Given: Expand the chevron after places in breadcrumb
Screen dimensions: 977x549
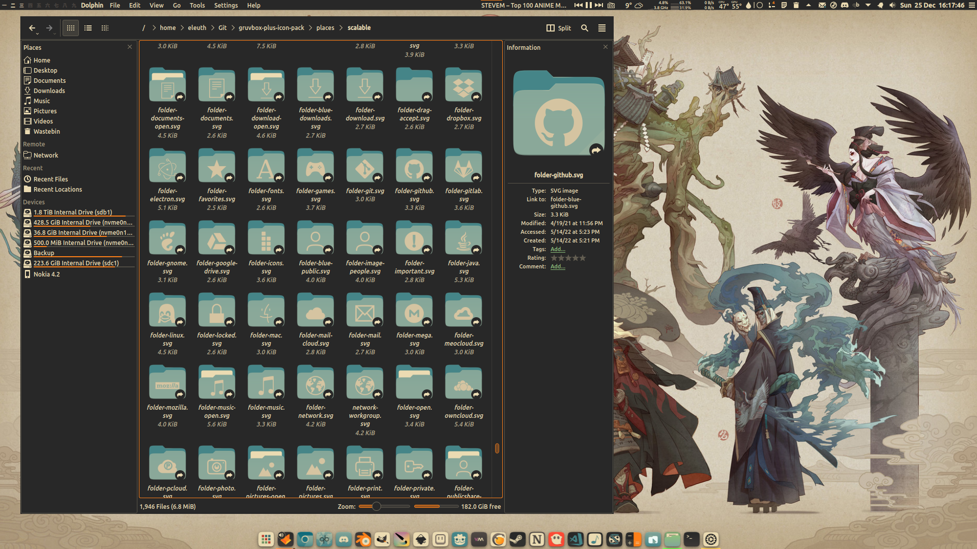Looking at the screenshot, I should pos(341,28).
